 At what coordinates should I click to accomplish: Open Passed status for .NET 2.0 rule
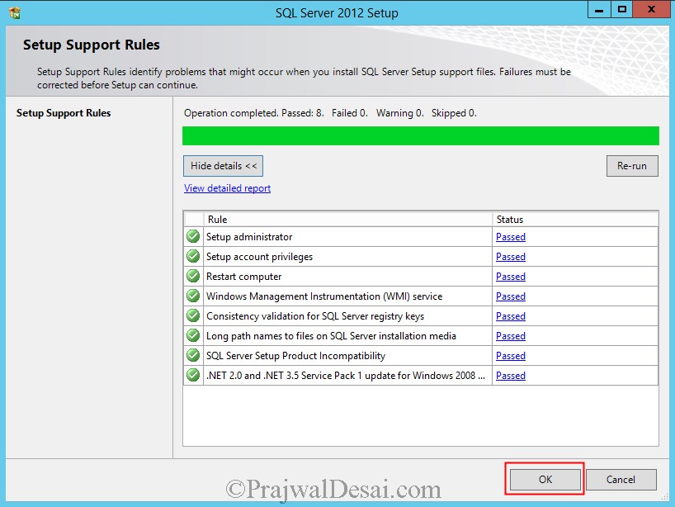click(x=511, y=376)
